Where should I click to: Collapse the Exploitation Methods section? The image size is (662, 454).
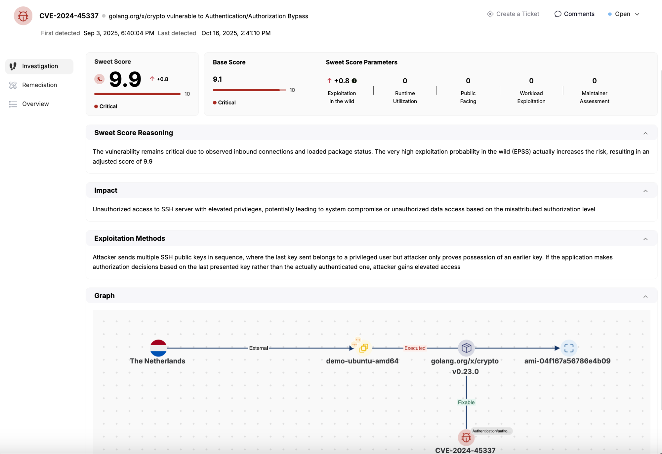(645, 239)
